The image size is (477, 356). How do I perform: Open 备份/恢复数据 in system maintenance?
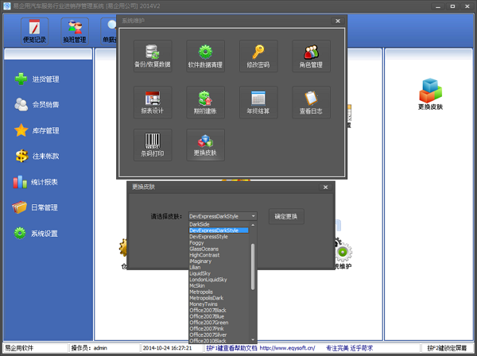coord(153,56)
